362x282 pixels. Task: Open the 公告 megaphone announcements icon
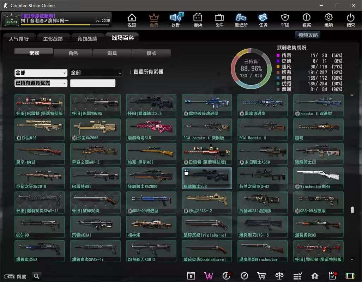click(x=176, y=20)
